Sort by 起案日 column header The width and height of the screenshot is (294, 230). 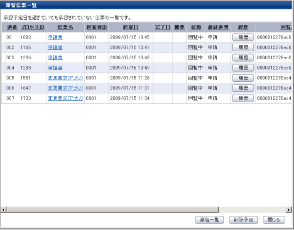130,27
